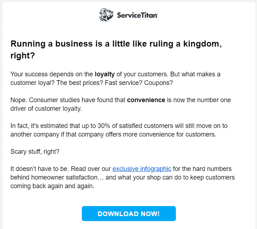257x229 pixels.
Task: Click the phrase It doesn't have to be
Action: 40,169
